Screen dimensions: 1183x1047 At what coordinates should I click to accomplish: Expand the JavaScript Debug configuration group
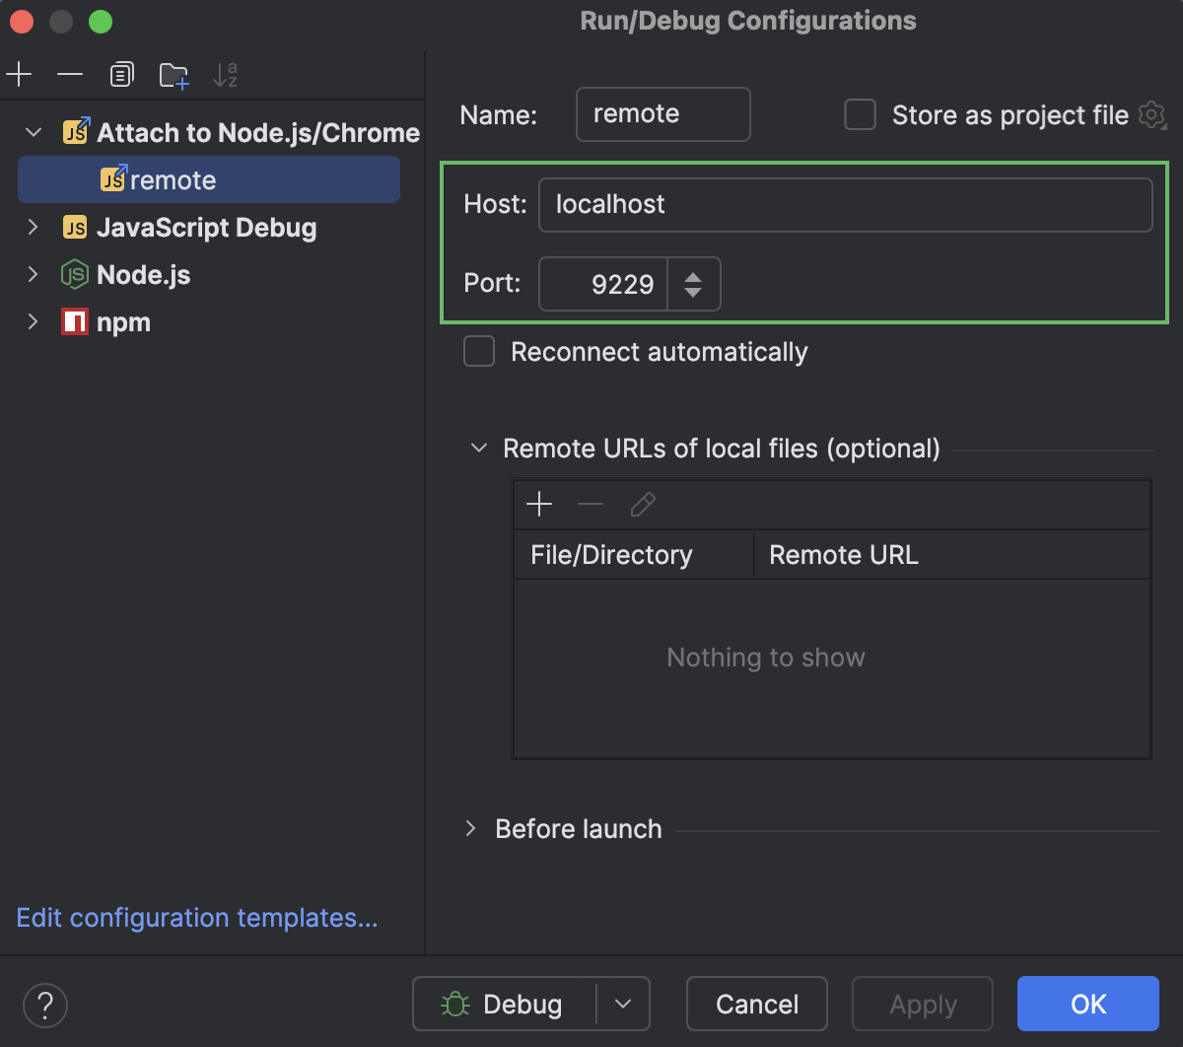pos(34,228)
